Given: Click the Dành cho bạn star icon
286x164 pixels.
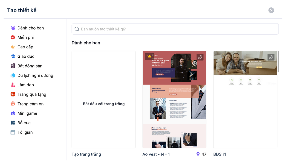Looking at the screenshot, I should point(13,28).
